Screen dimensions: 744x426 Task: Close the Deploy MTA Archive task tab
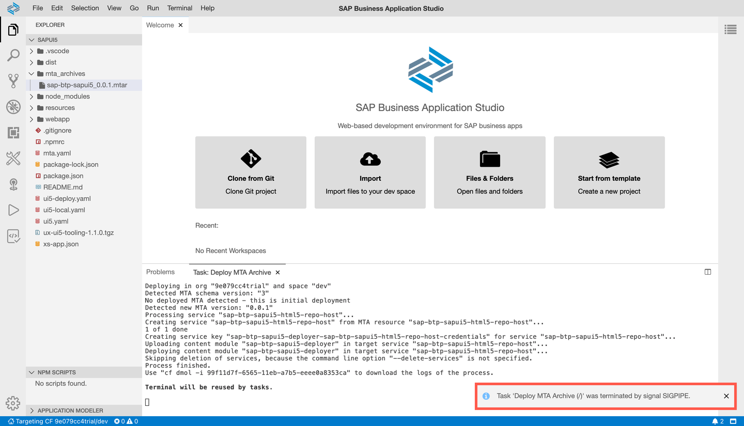tap(277, 272)
